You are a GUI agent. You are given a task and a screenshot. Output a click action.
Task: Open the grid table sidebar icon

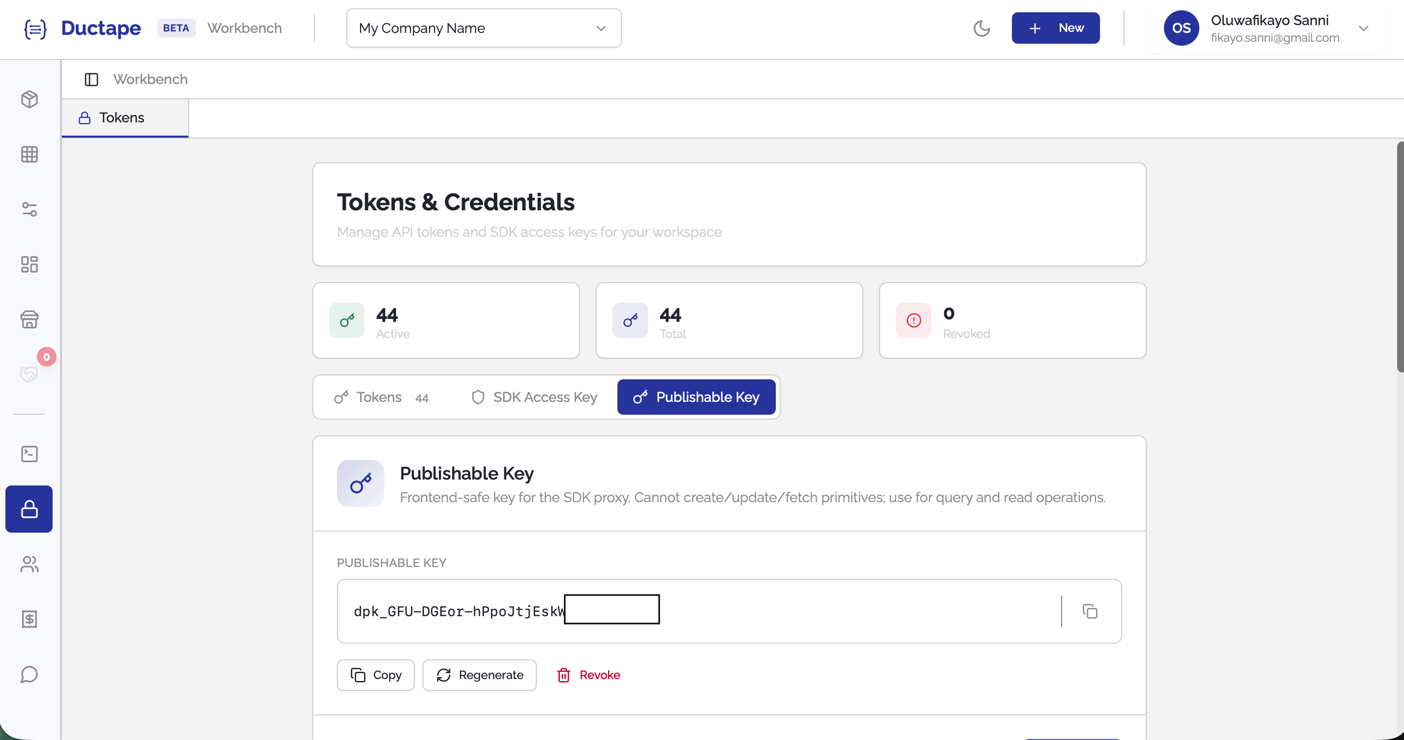[30, 154]
